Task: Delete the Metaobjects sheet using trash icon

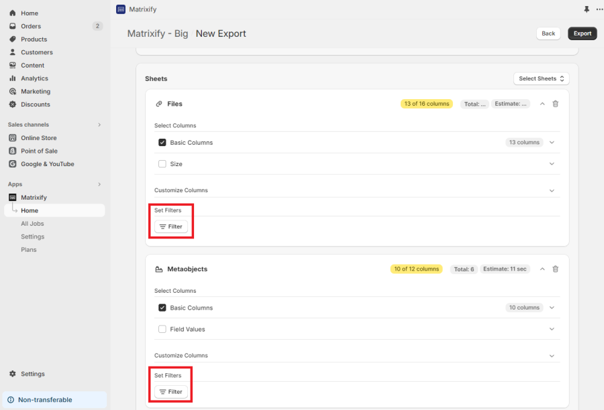Action: 555,269
